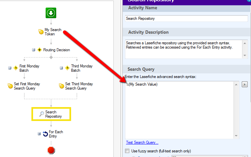Click the Search Query section header
Viewport: 251px width, 157px height.
[x=187, y=69]
